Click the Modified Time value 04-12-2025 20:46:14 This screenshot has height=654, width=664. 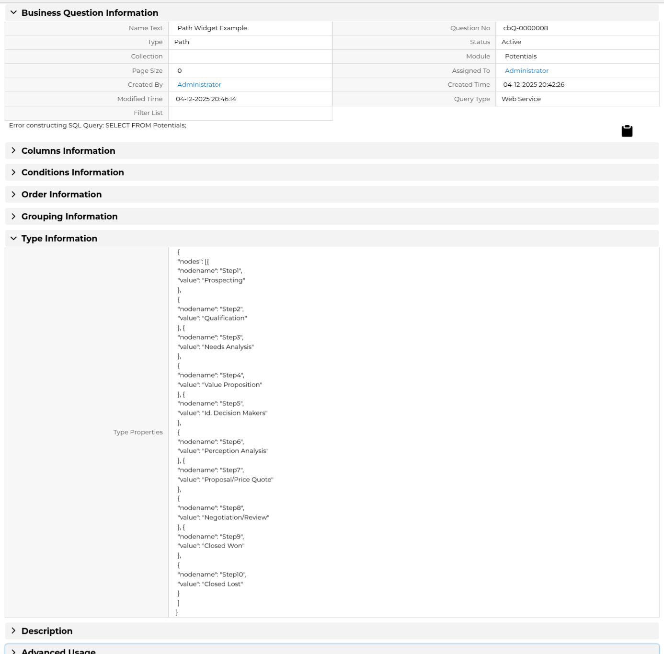(x=206, y=99)
